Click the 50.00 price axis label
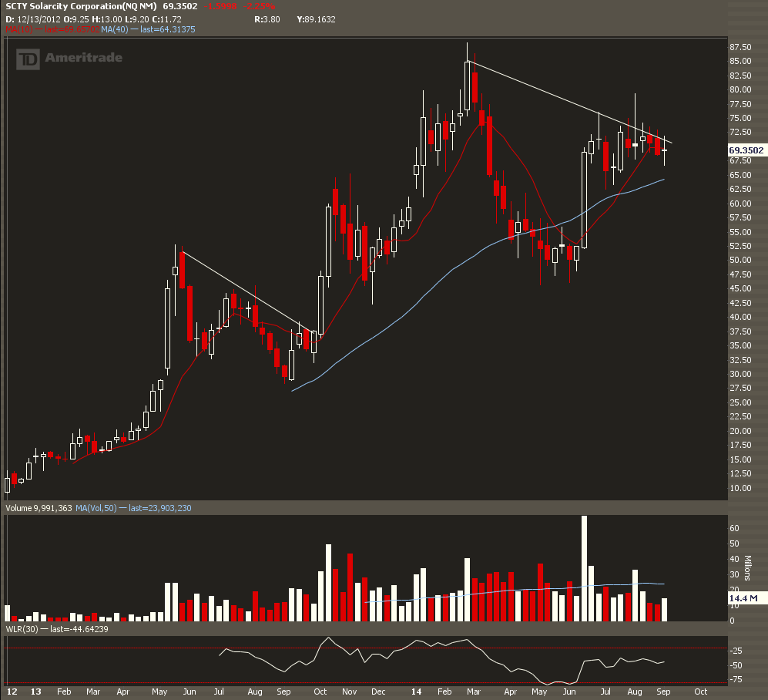The width and height of the screenshot is (768, 700). tap(740, 260)
